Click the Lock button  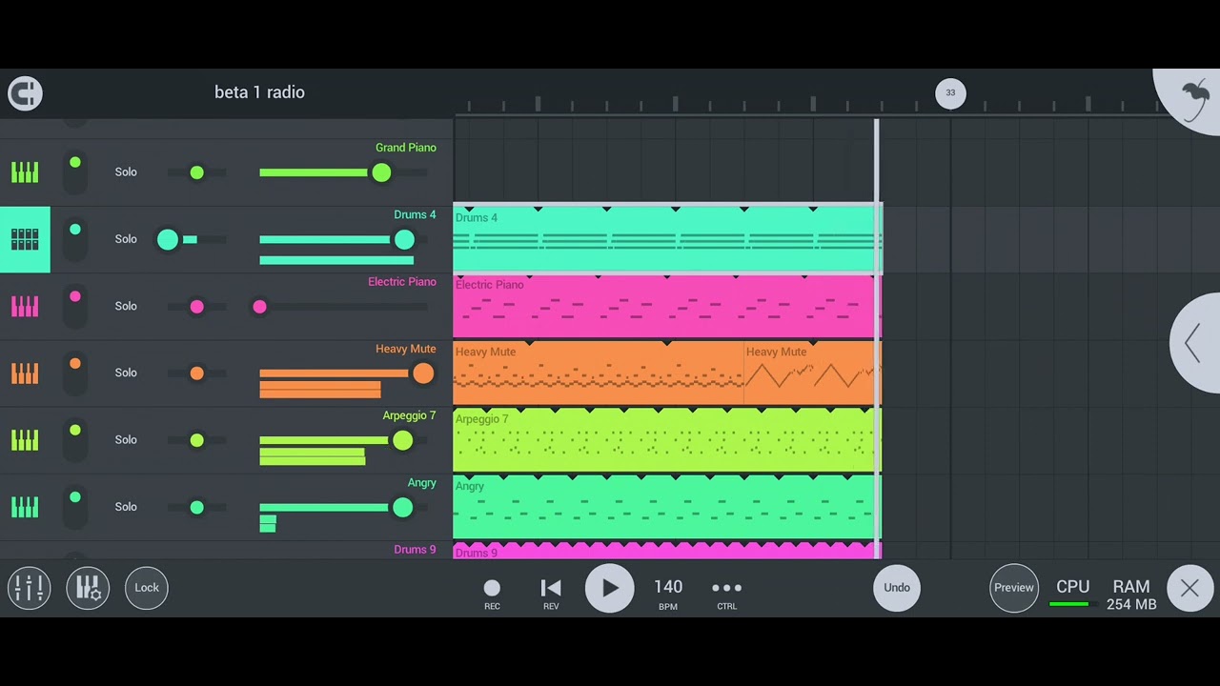[x=147, y=588]
